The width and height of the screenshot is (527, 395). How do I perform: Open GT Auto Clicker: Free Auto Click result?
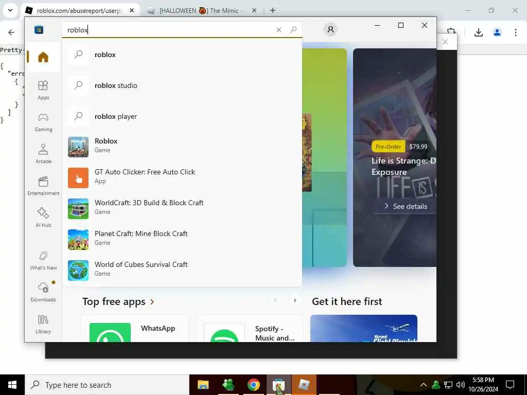[x=182, y=177]
